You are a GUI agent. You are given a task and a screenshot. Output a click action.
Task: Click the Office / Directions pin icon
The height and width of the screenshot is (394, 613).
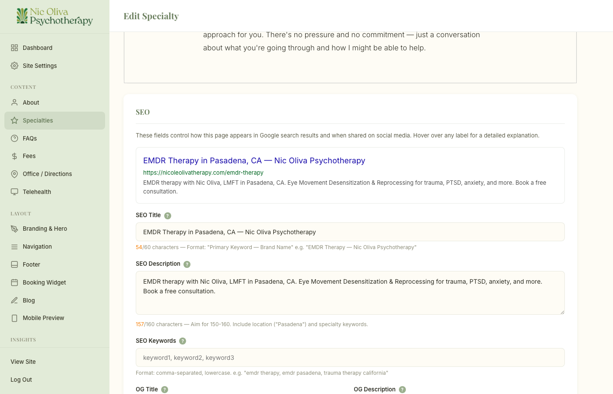click(14, 174)
